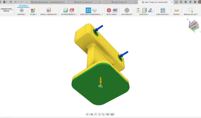
Task: Click the redo arrow
Action: click(21, 2)
